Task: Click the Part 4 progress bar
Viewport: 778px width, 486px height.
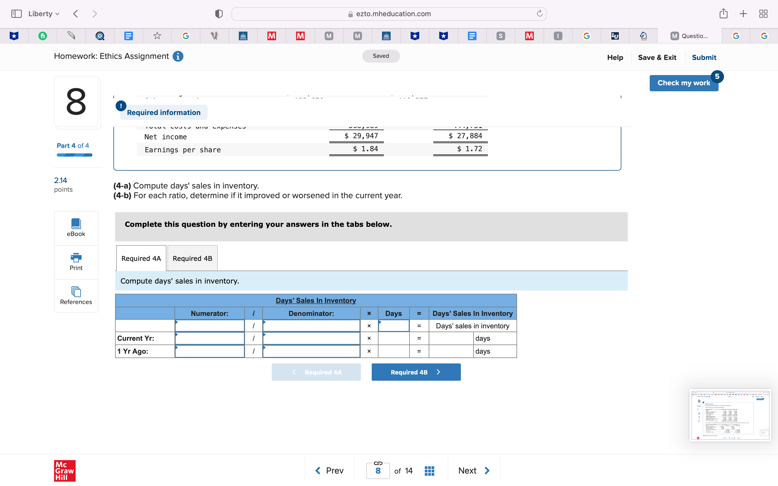Action: [74, 155]
